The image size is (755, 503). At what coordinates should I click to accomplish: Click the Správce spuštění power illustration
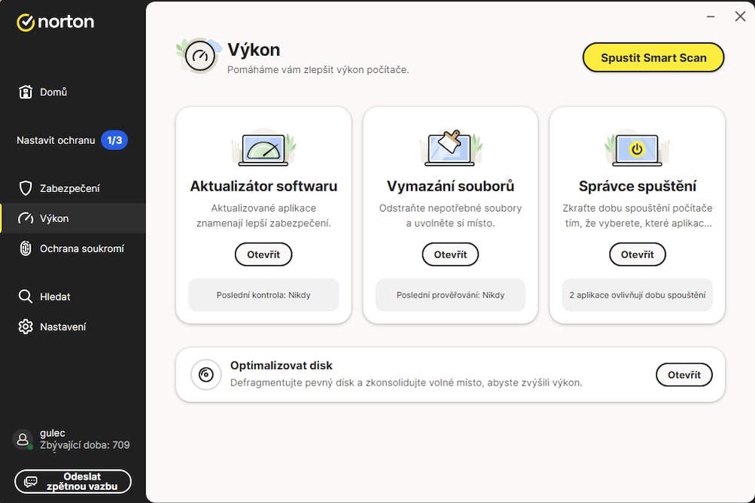tap(637, 149)
